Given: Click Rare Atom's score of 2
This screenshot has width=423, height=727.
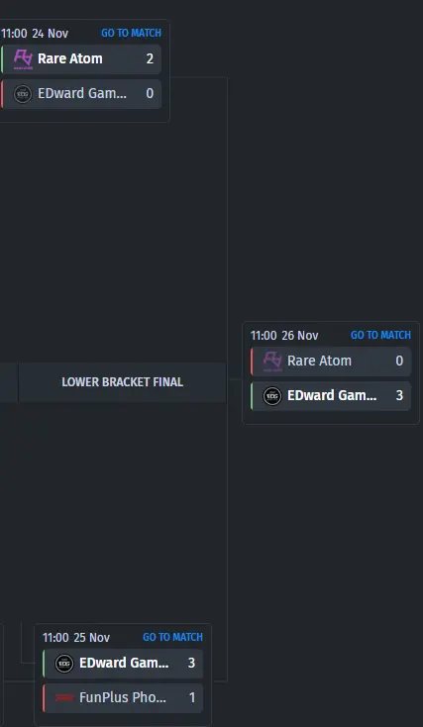Looking at the screenshot, I should point(150,58).
